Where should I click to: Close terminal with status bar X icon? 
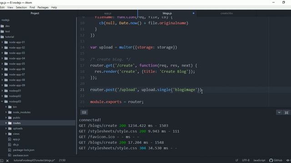pos(7,161)
